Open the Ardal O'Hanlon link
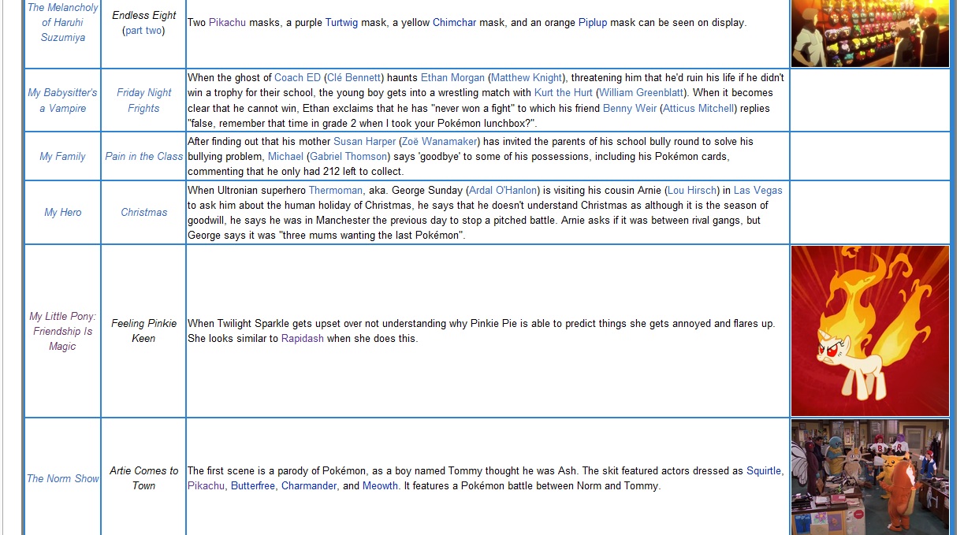Viewport: 964px width, 535px height. (x=503, y=191)
